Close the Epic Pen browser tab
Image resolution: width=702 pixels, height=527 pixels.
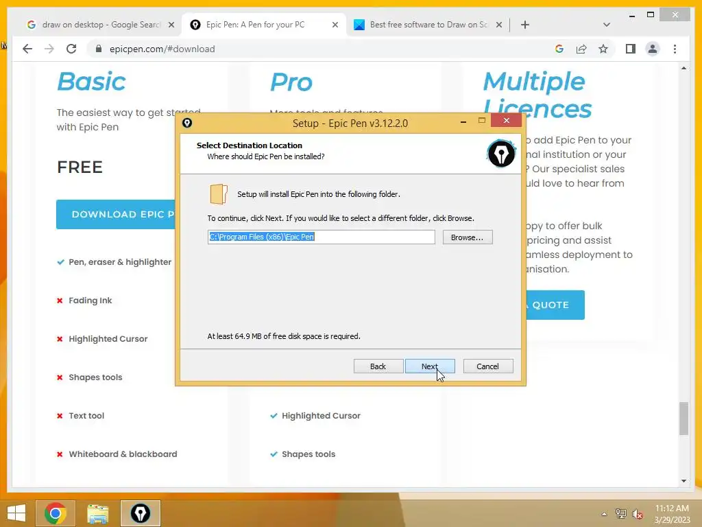(335, 25)
